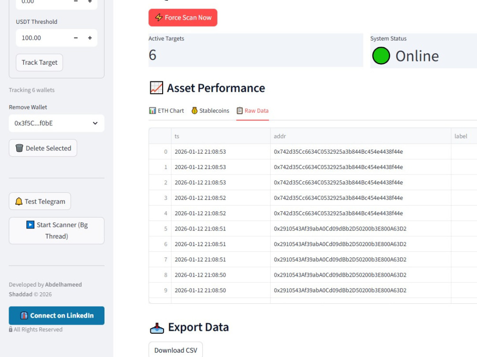Click the USDT Threshold label
This screenshot has width=477, height=357.
[37, 22]
